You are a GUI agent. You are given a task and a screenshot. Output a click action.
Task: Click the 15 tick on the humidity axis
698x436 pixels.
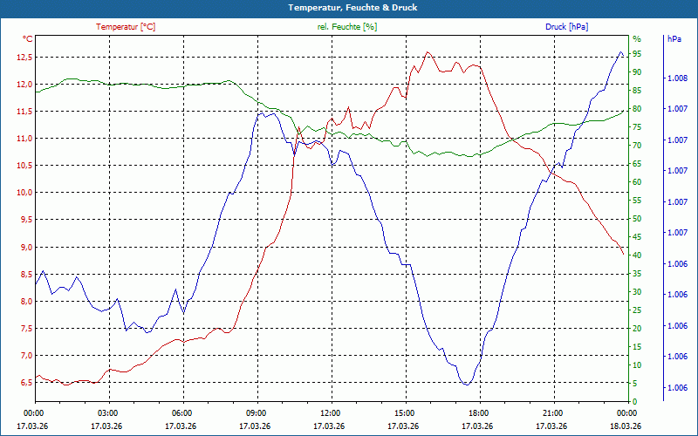[637, 346]
